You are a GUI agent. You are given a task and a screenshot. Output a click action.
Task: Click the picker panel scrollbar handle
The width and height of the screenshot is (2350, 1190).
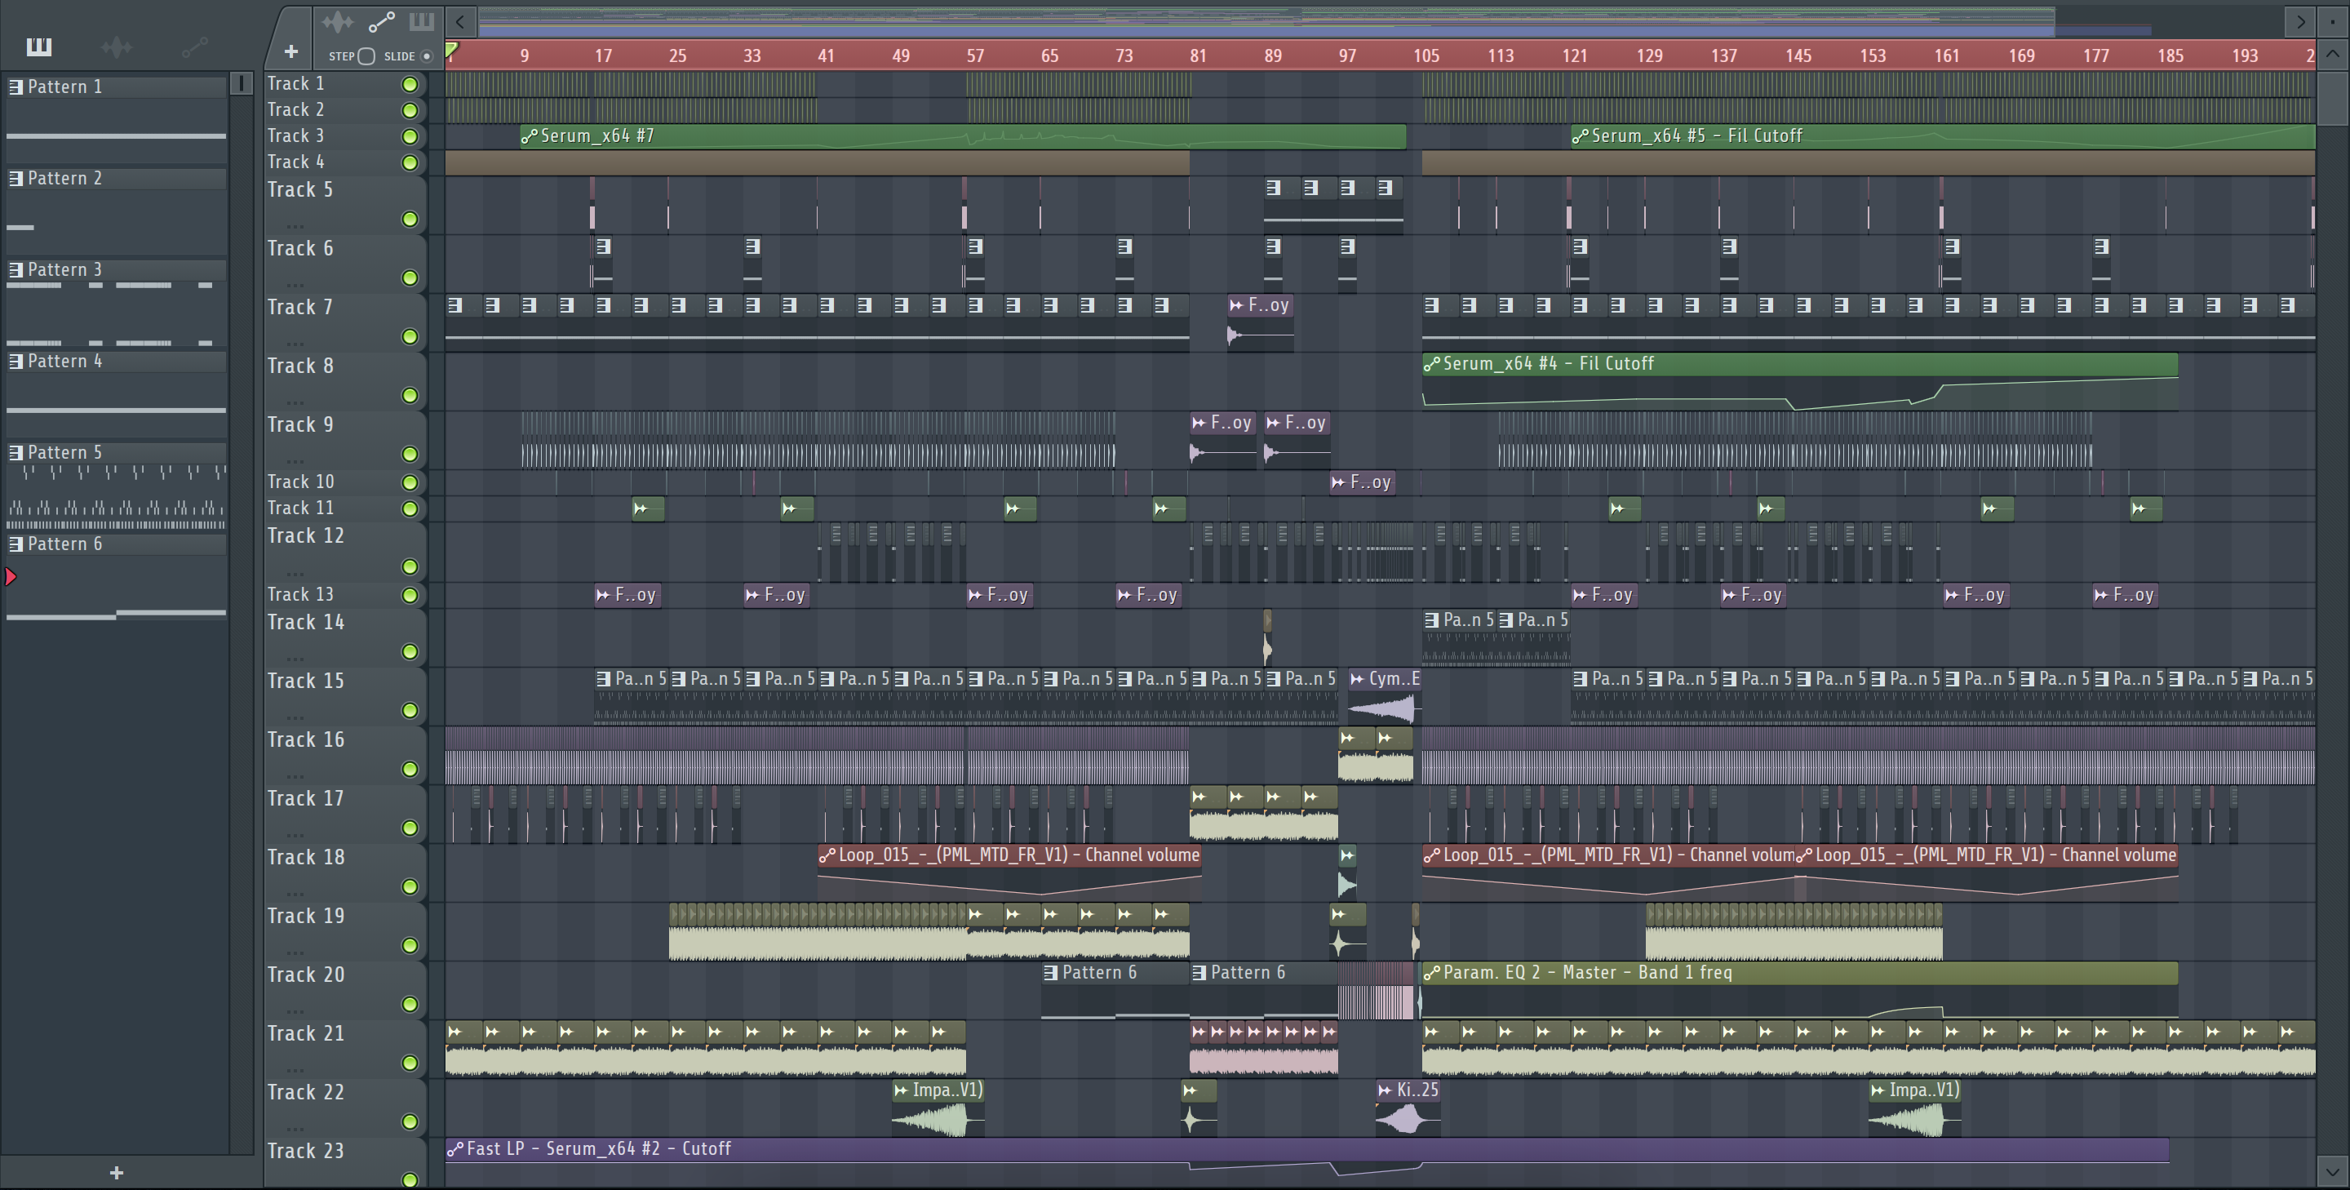click(x=241, y=84)
